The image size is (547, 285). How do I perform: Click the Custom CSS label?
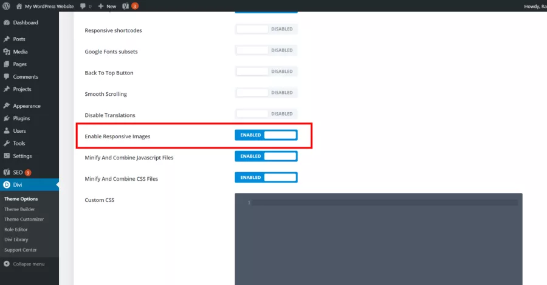click(x=100, y=200)
